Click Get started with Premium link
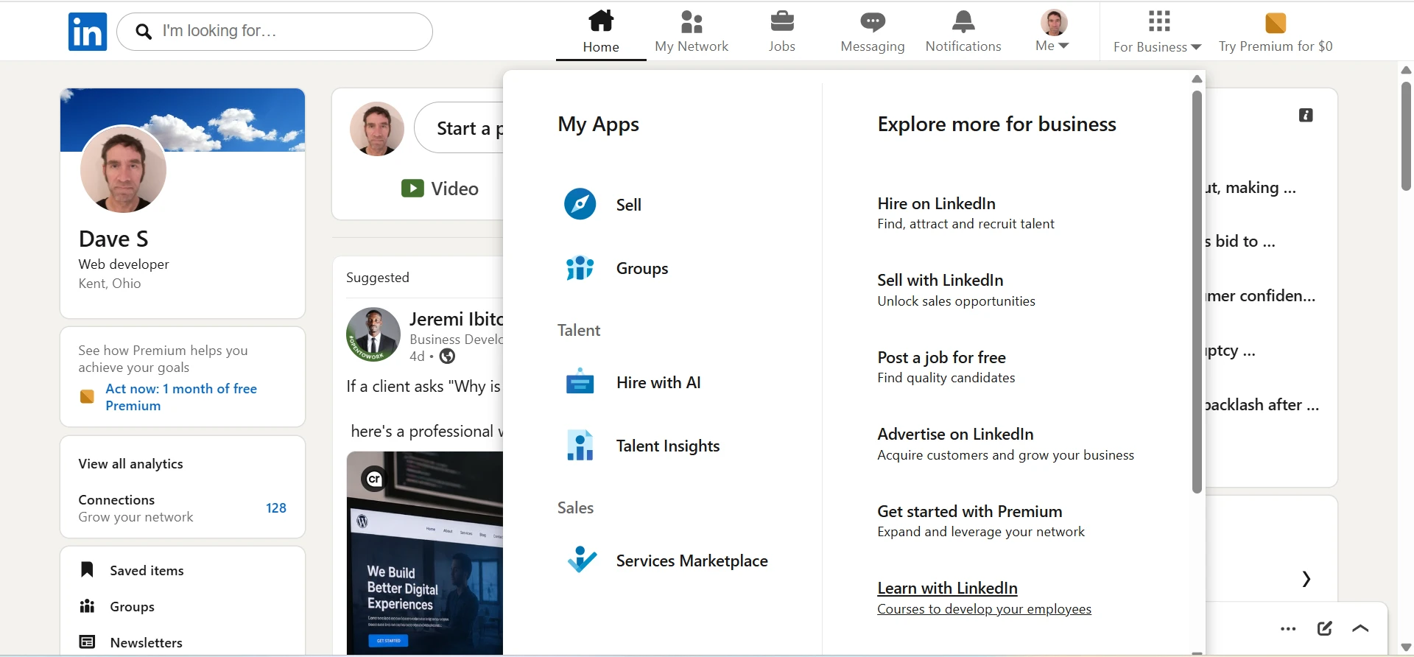Image resolution: width=1414 pixels, height=657 pixels. tap(969, 511)
